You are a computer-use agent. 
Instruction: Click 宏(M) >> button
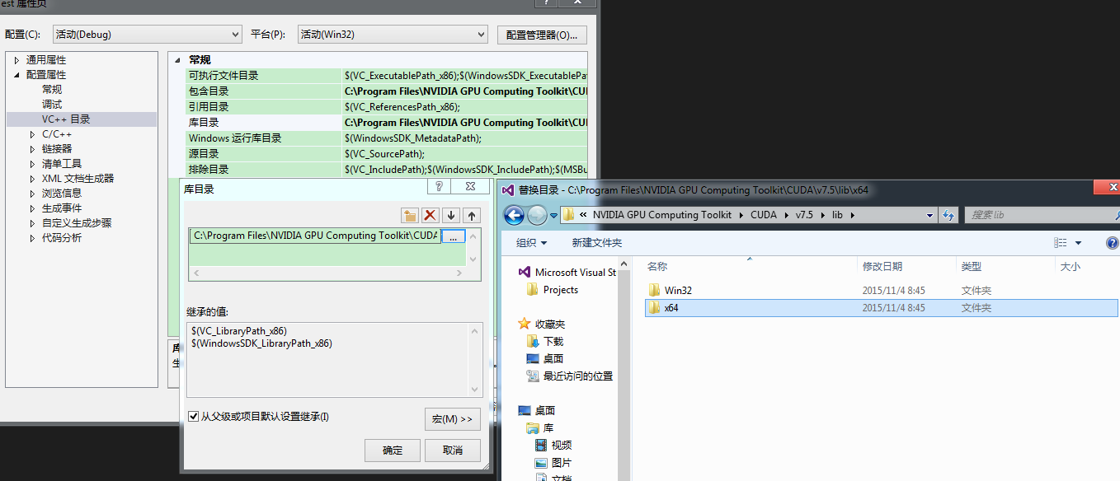point(452,419)
